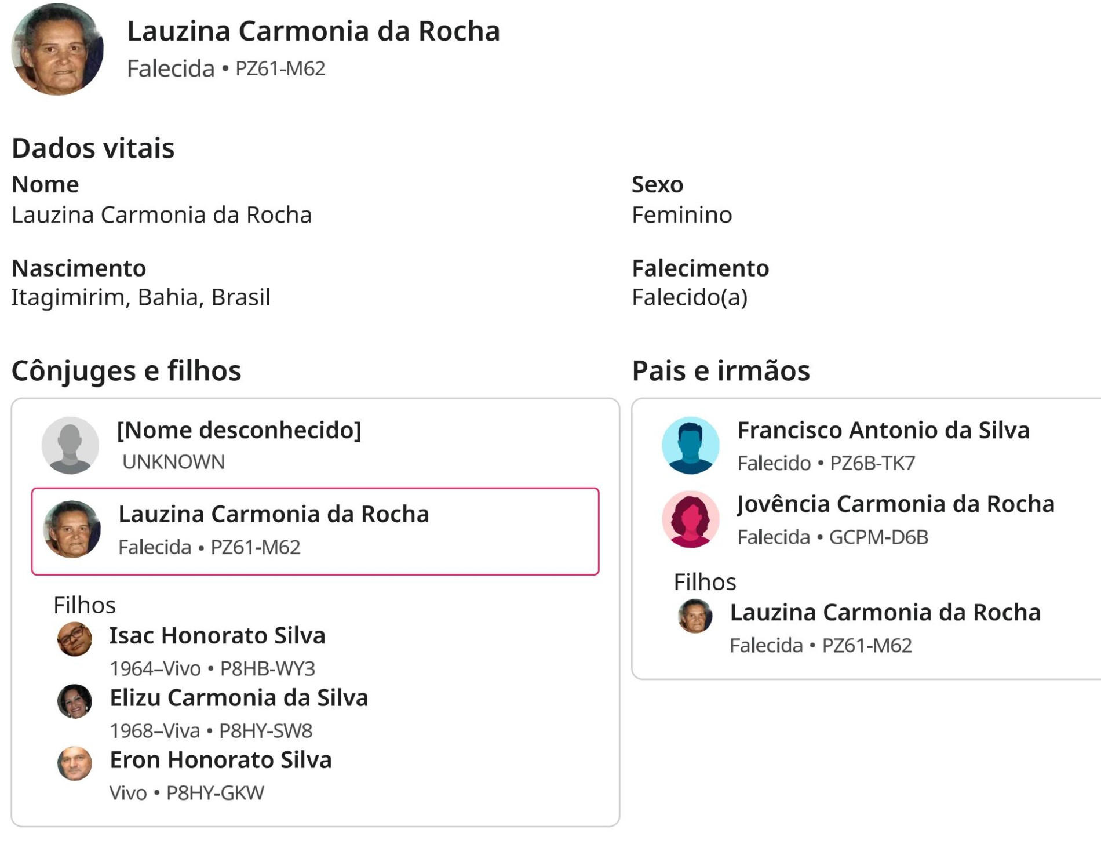Click Lauzina's small portrait in the highlighted spouse card
1101x844 pixels.
click(x=72, y=529)
